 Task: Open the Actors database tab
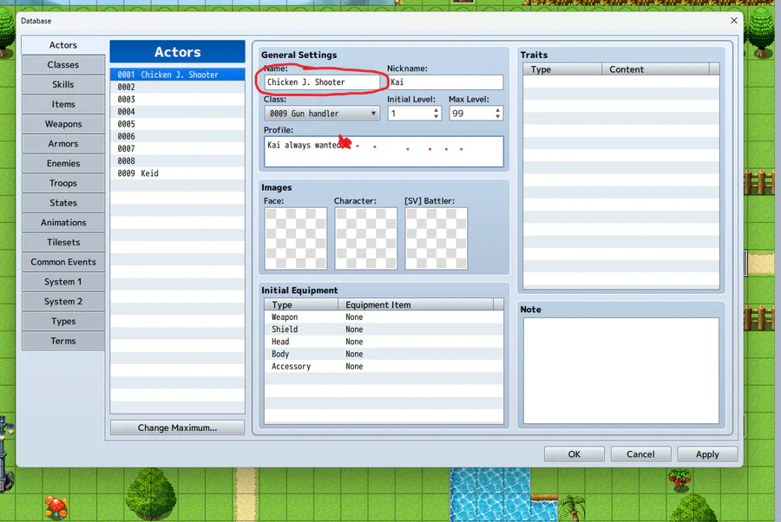point(63,45)
